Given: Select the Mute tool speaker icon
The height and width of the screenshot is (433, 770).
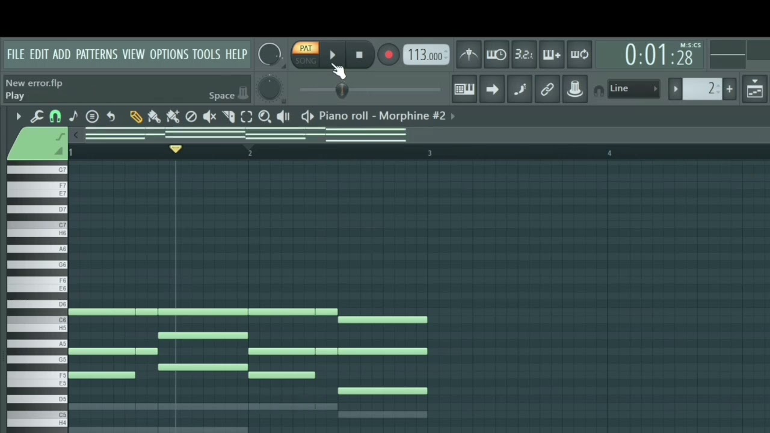Looking at the screenshot, I should point(209,116).
